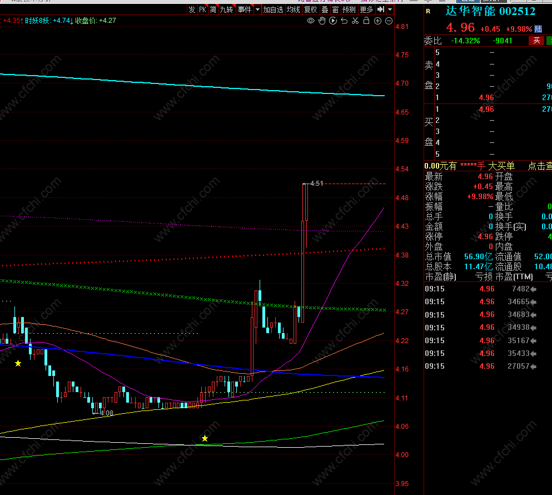Open dropdown arrow next to 事件
Screen dimensions: 552x495
258,9
